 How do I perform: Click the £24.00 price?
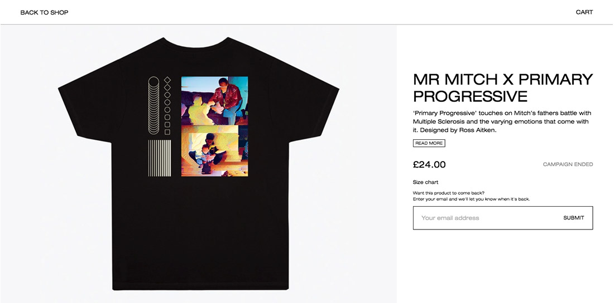pyautogui.click(x=429, y=165)
